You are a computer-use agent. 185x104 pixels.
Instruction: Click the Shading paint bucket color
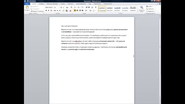pyautogui.click(x=90, y=10)
